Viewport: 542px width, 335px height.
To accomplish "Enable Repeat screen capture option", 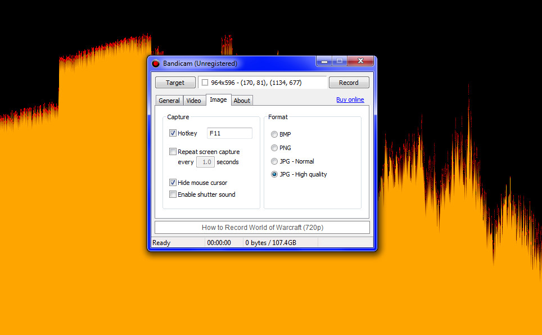I will pyautogui.click(x=173, y=151).
